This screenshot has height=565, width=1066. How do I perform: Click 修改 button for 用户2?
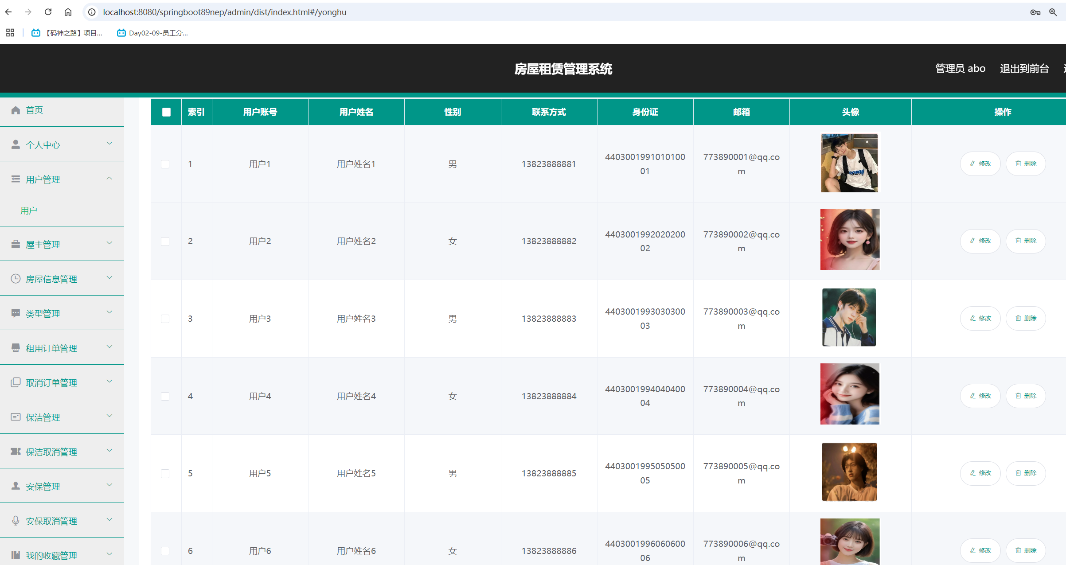point(980,241)
